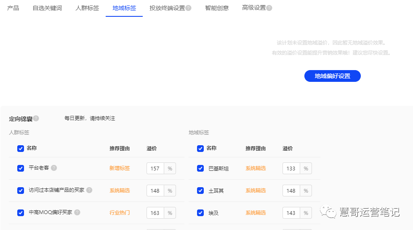Uncheck the 埃及 checkbox
413x230 pixels.
tap(200, 213)
